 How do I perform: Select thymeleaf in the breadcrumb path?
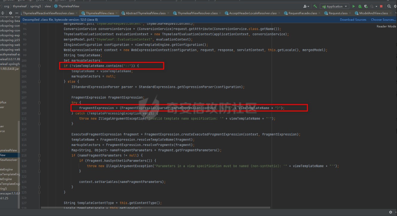point(19,6)
